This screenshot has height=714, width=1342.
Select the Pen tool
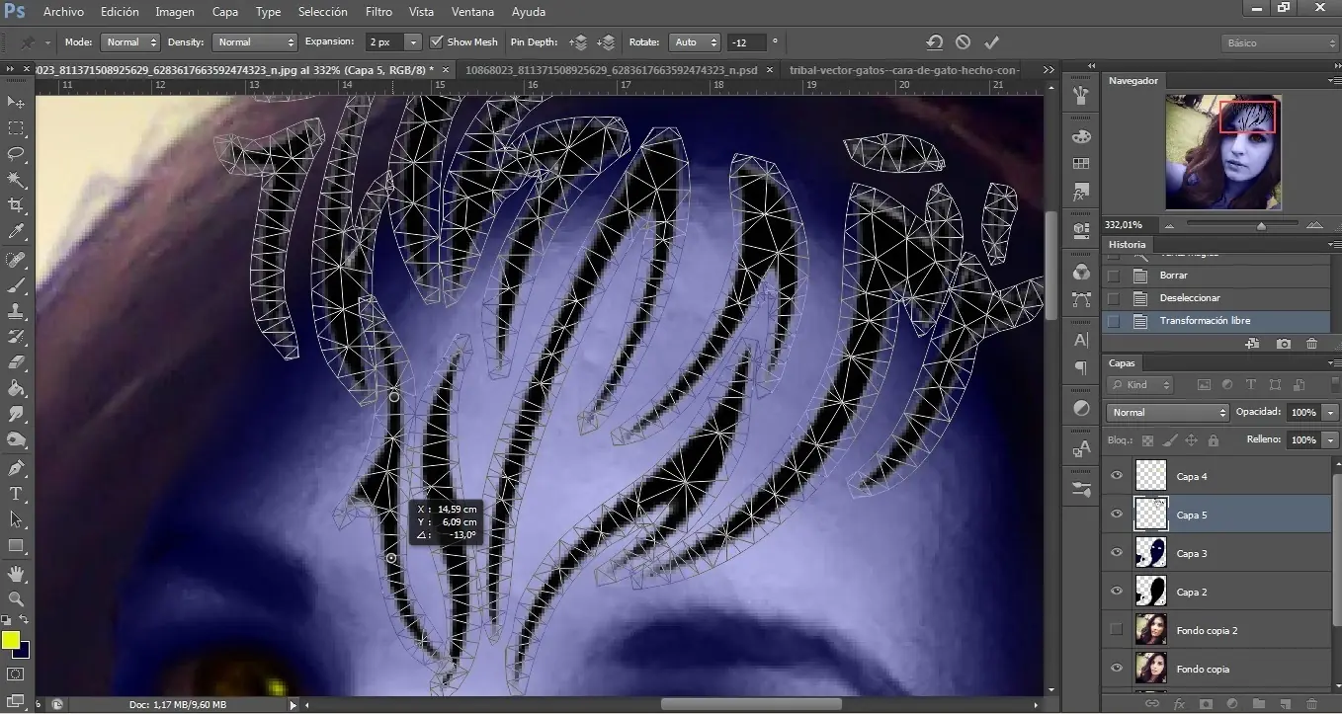point(16,467)
